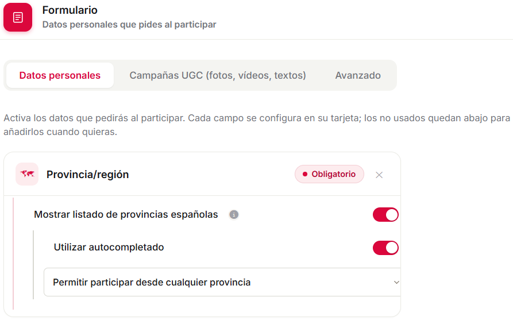Click the red Formulario form icon
513x324 pixels.
pyautogui.click(x=18, y=17)
